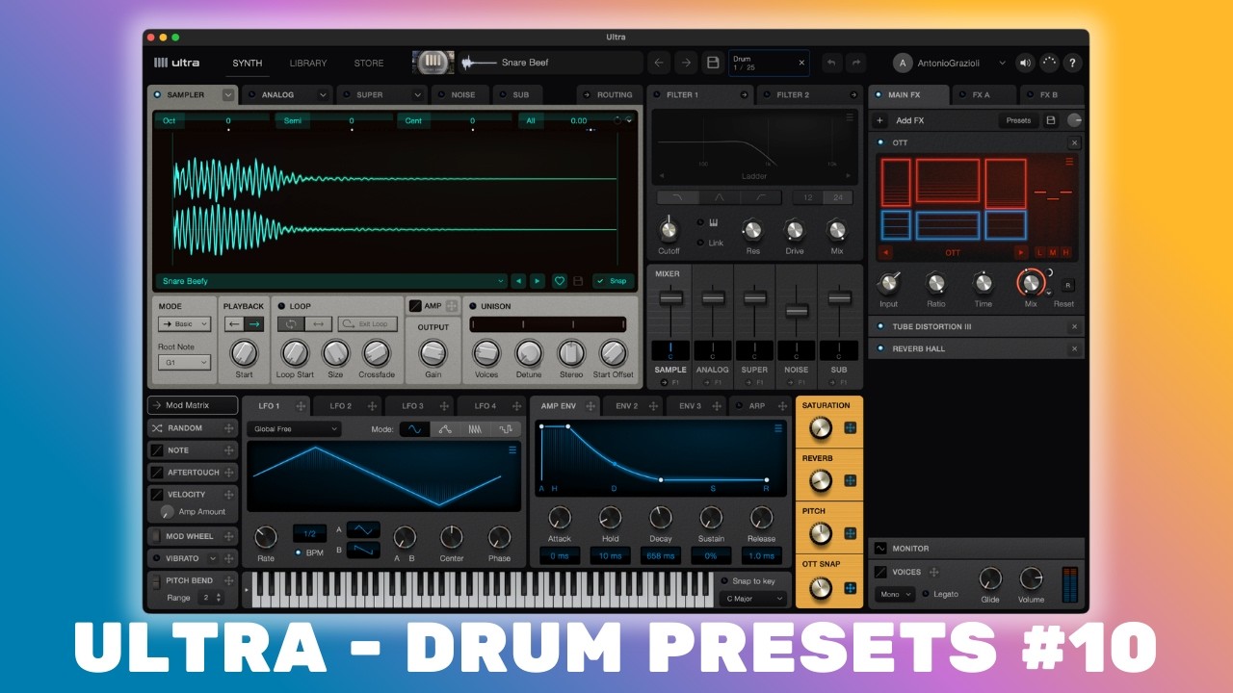Select 12 dB filter slope

click(x=810, y=197)
